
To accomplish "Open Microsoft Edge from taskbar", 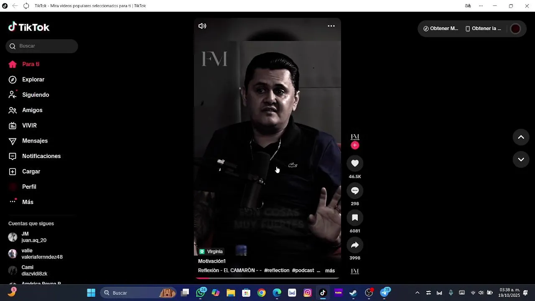I will (277, 293).
